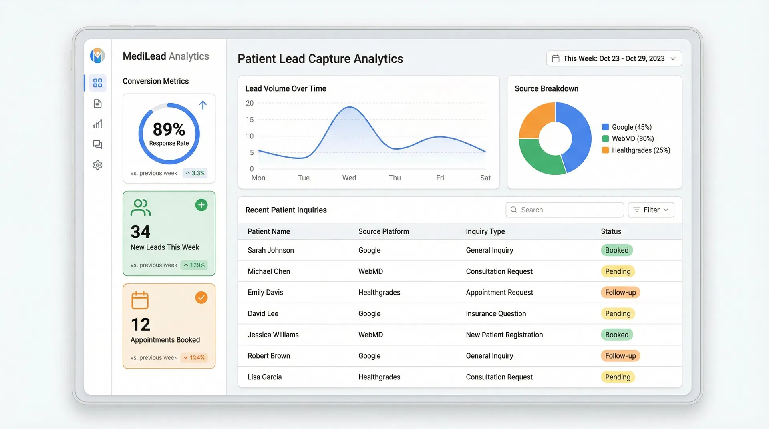Click the 89% Response Rate ring

pos(169,133)
